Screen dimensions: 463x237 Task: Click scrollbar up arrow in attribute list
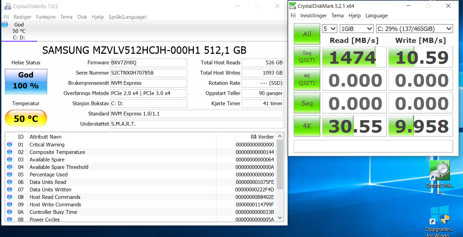click(280, 136)
